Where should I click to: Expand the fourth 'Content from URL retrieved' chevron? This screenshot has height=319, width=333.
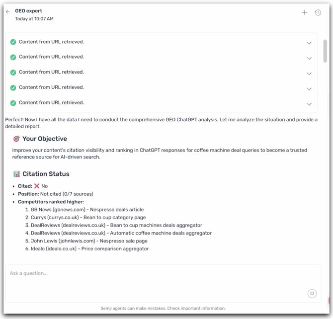tap(309, 89)
